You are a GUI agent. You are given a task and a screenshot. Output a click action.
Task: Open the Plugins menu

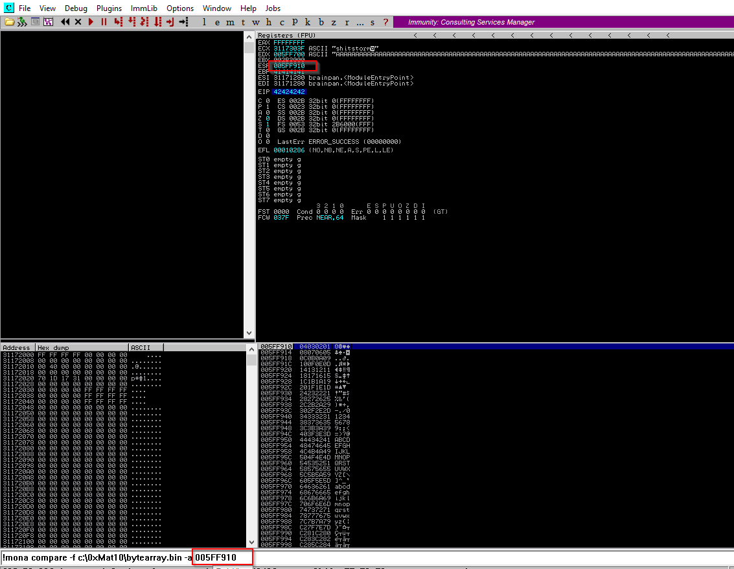pos(109,8)
